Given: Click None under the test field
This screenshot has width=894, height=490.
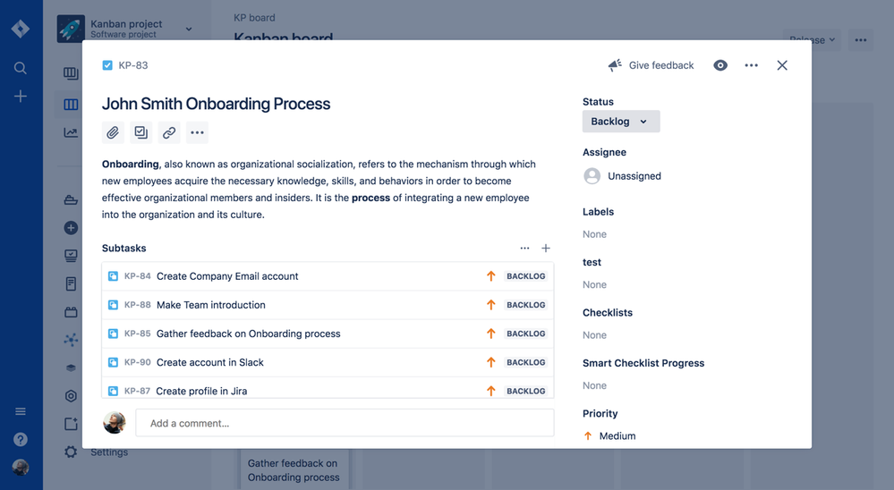Looking at the screenshot, I should [x=594, y=285].
